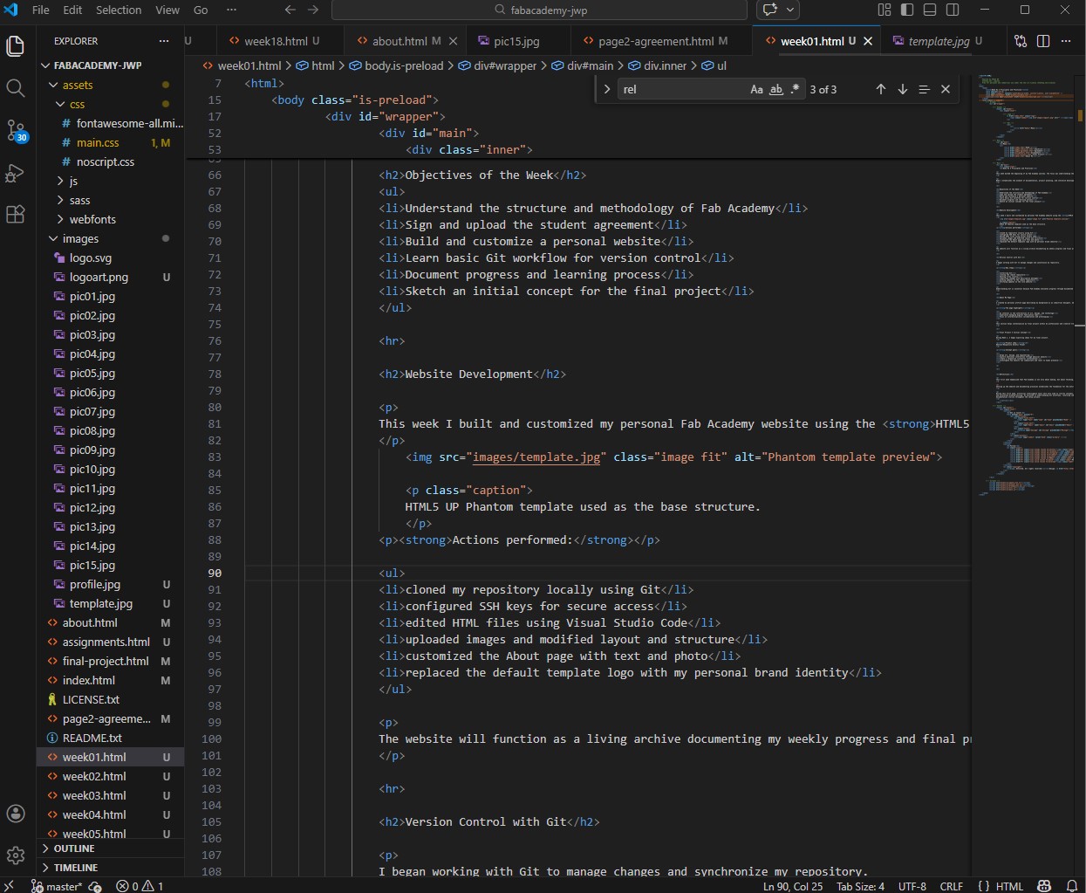This screenshot has width=1086, height=893.
Task: Change Tab Size: 4 indentation setting
Action: [x=861, y=886]
